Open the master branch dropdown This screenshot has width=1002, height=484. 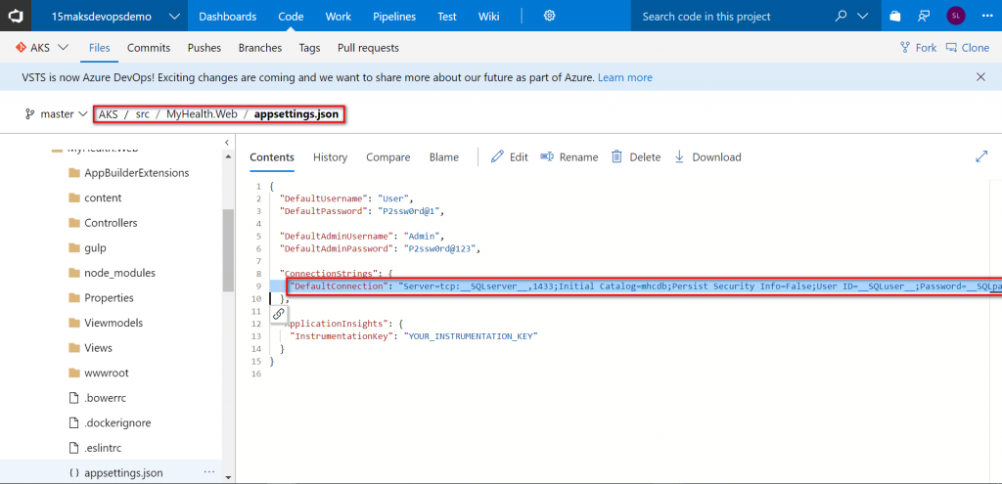point(56,114)
